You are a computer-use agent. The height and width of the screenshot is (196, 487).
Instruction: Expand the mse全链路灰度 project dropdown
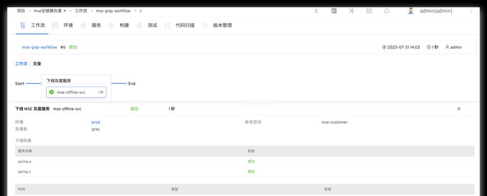64,11
